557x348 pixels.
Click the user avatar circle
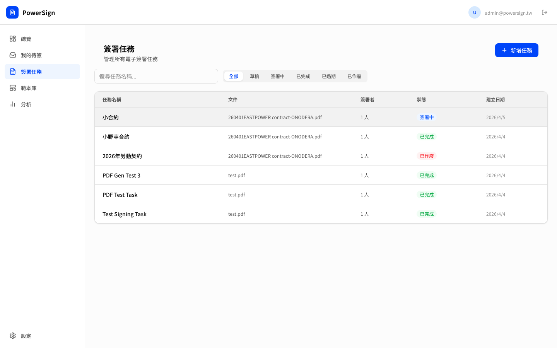(x=474, y=12)
